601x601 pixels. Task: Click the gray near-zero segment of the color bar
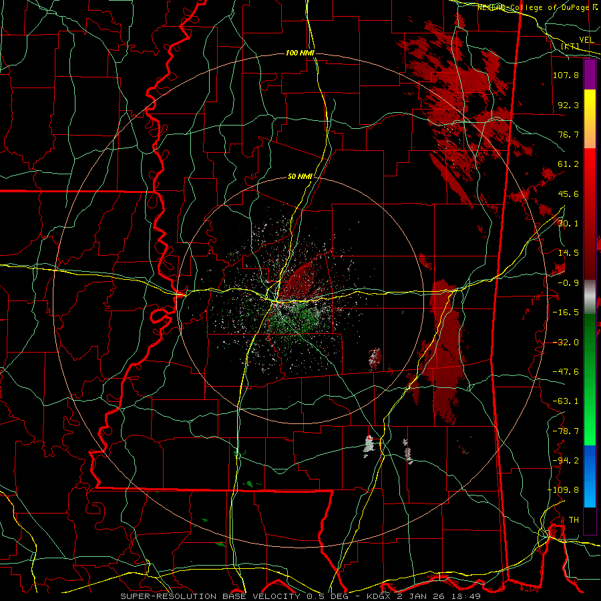[590, 297]
